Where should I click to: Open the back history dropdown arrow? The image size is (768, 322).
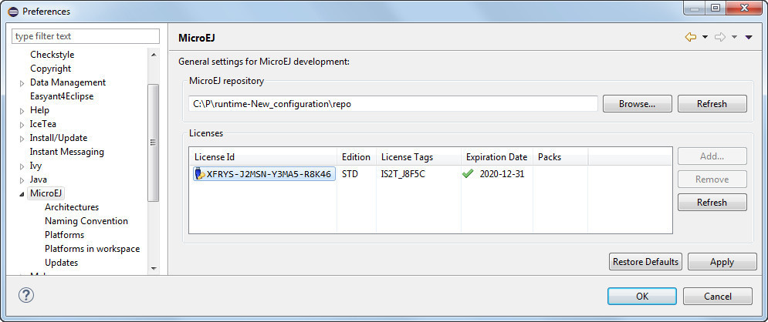pyautogui.click(x=705, y=38)
